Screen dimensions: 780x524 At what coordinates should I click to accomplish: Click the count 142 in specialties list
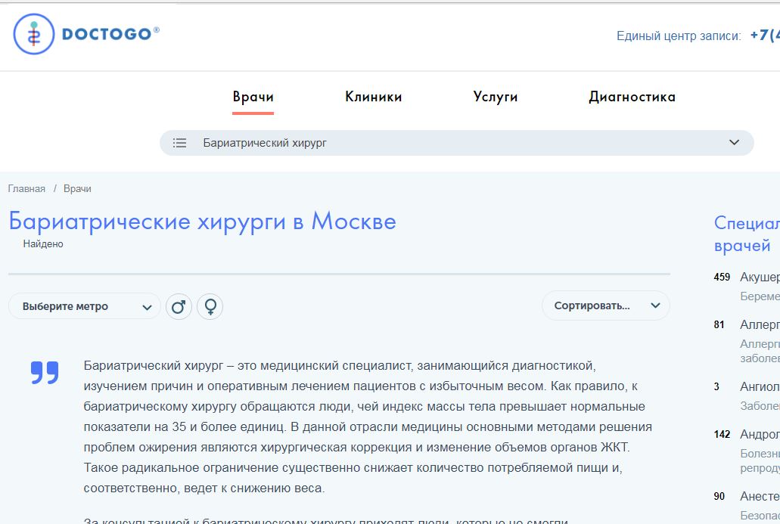click(722, 435)
